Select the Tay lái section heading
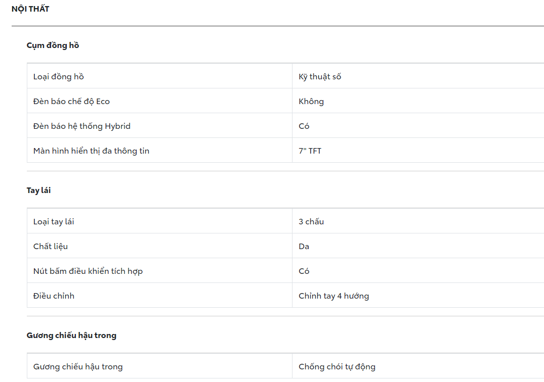 point(38,190)
